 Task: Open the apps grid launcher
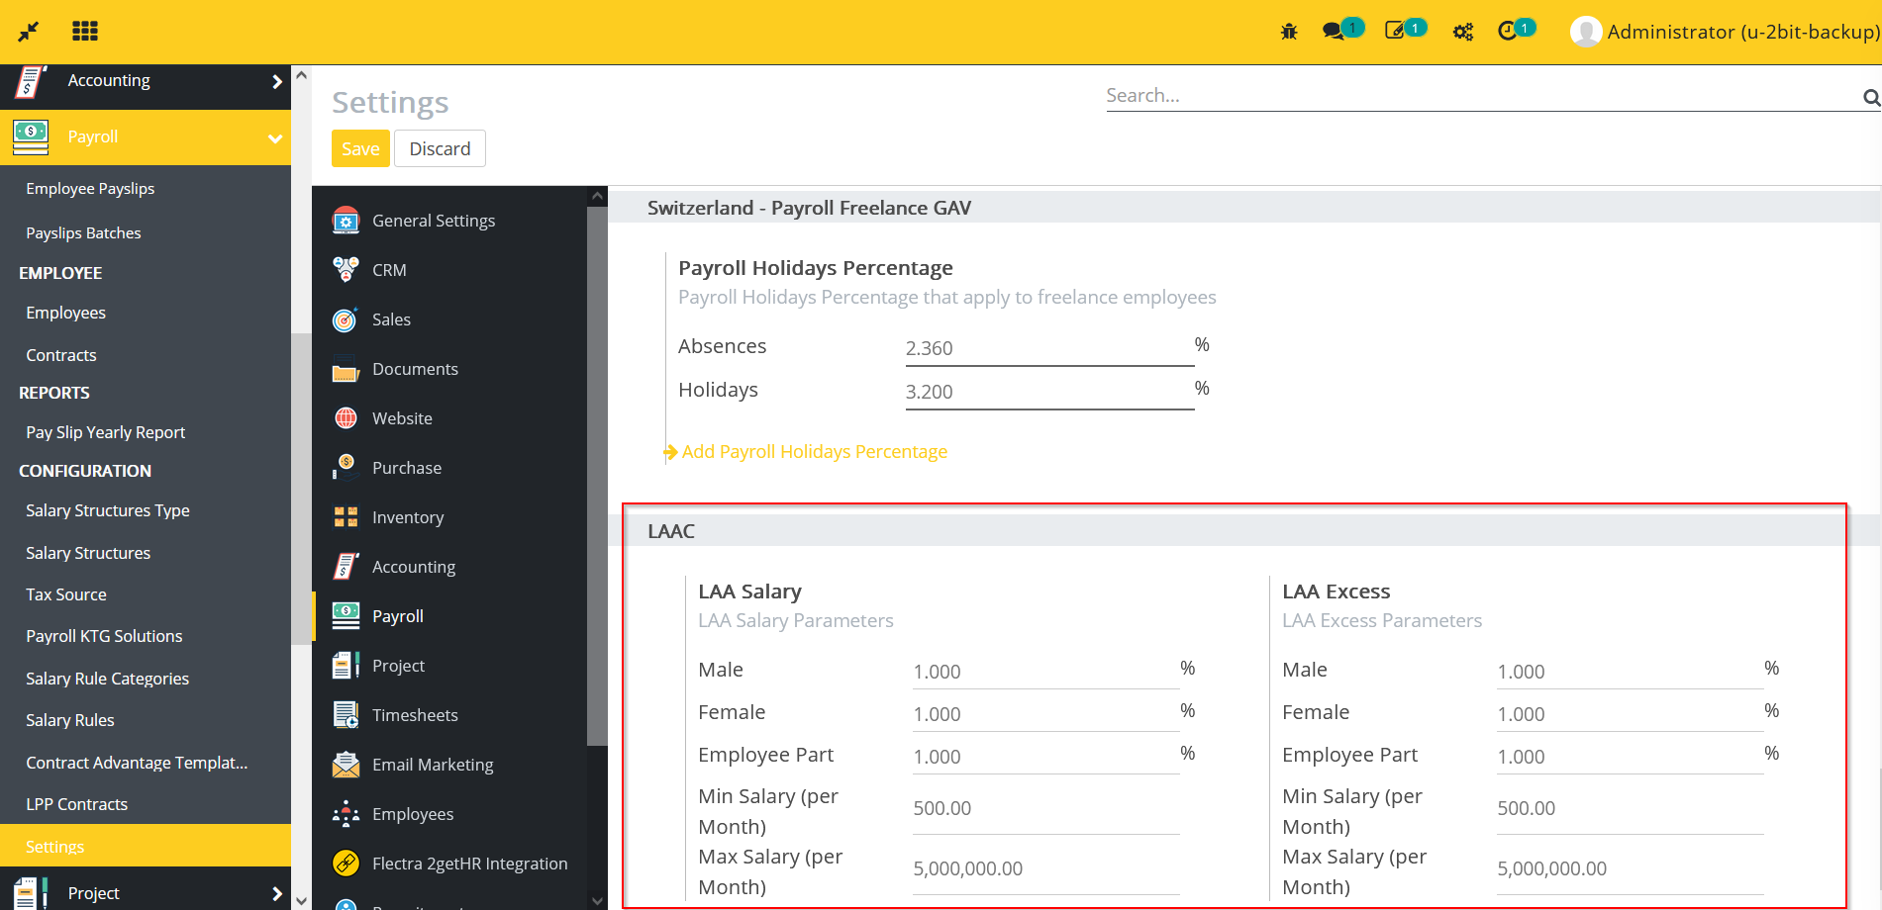pyautogui.click(x=85, y=31)
